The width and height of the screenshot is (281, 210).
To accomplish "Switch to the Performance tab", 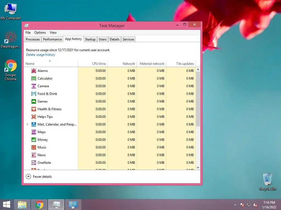I will (x=52, y=39).
